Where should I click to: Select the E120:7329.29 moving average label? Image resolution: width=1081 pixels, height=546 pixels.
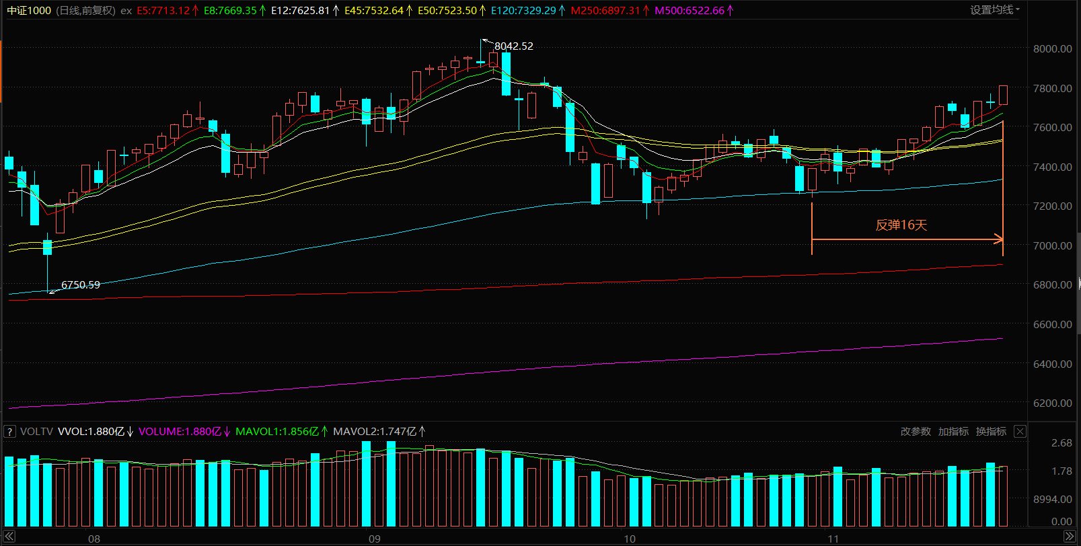coord(523,11)
